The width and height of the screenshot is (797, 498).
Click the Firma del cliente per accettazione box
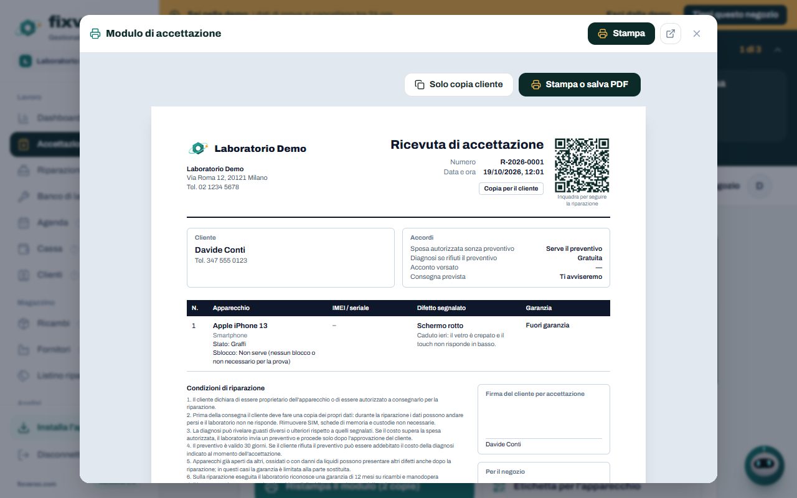(x=544, y=419)
